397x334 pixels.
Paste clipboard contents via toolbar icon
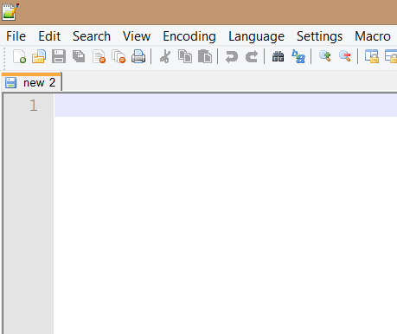205,56
